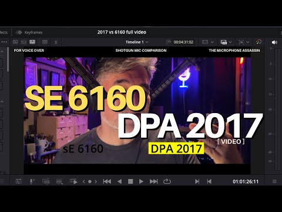282x212 pixels.
Task: Jump to the first frame
Action: (107, 181)
